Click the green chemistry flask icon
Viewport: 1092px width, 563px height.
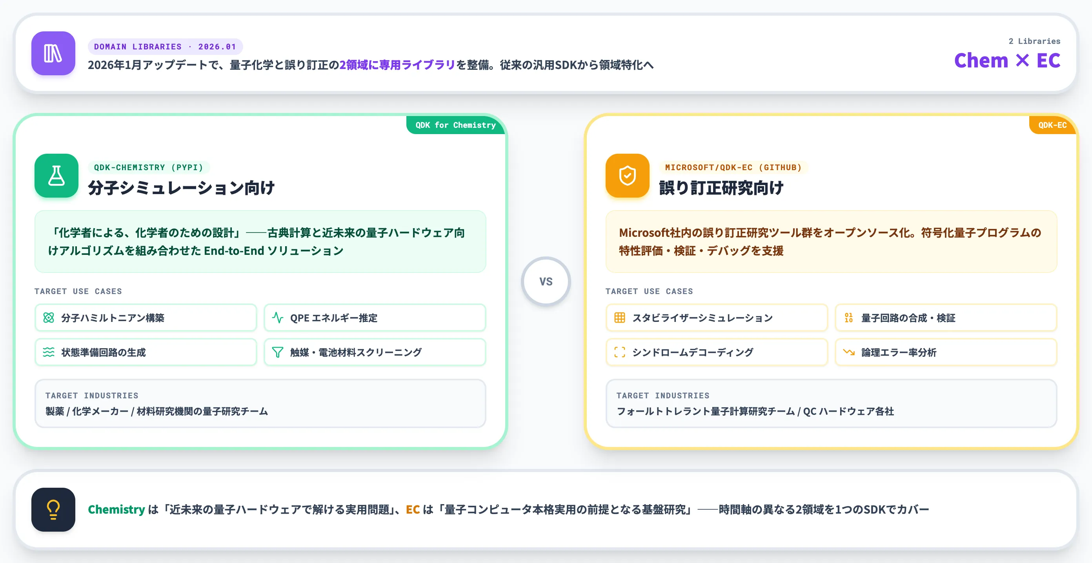coord(56,175)
